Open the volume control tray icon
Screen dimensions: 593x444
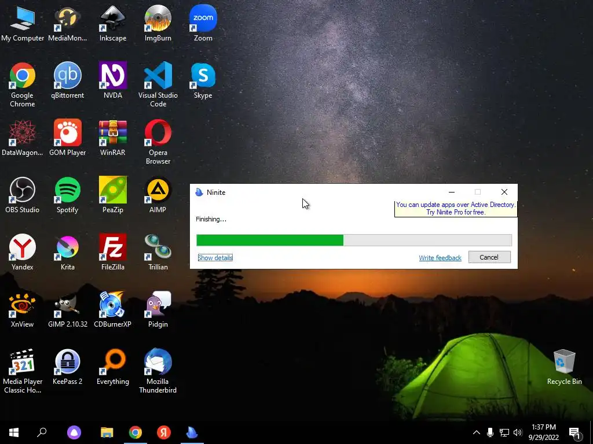(x=518, y=432)
